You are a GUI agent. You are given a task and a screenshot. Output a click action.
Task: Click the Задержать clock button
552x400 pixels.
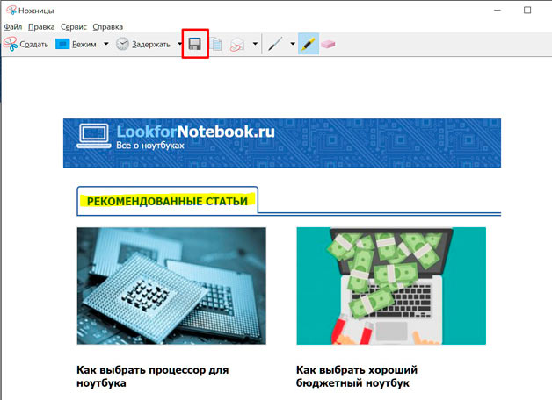click(x=143, y=44)
